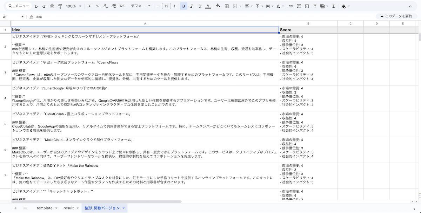Click the undo arrow icon

pos(36,6)
